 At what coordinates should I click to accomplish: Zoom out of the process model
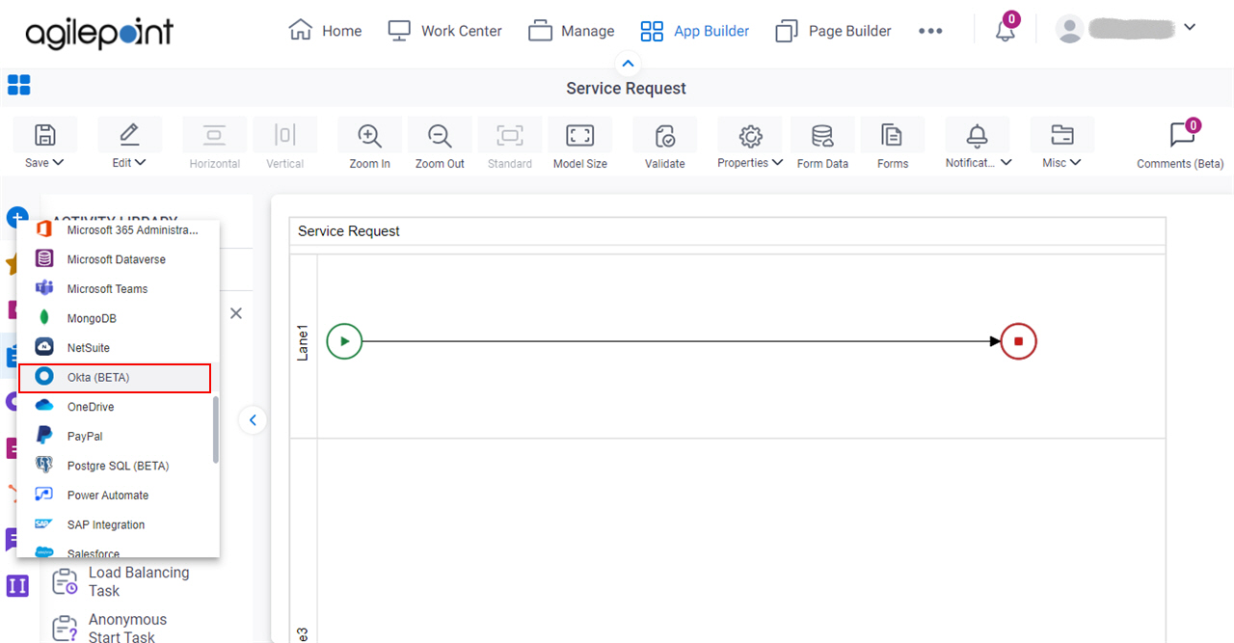[x=440, y=135]
